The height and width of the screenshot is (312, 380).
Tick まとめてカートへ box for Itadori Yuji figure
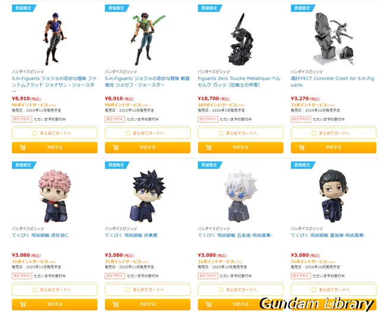[x=35, y=290]
